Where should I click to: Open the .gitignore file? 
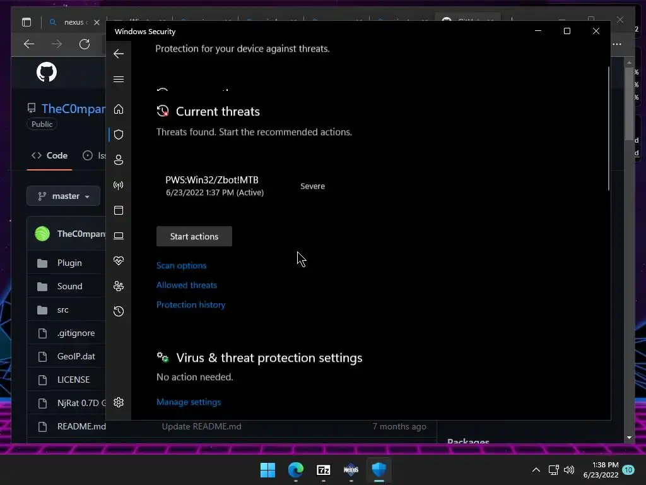click(76, 333)
